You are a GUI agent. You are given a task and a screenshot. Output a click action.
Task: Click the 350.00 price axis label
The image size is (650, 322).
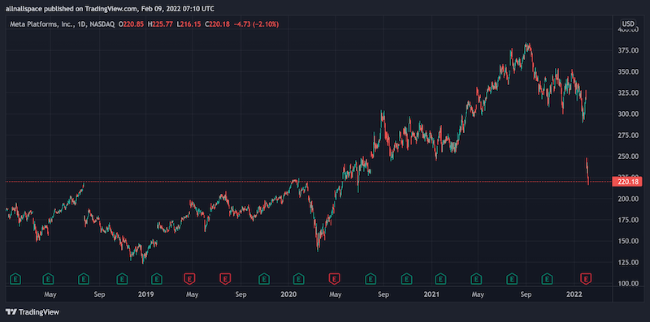coord(627,71)
